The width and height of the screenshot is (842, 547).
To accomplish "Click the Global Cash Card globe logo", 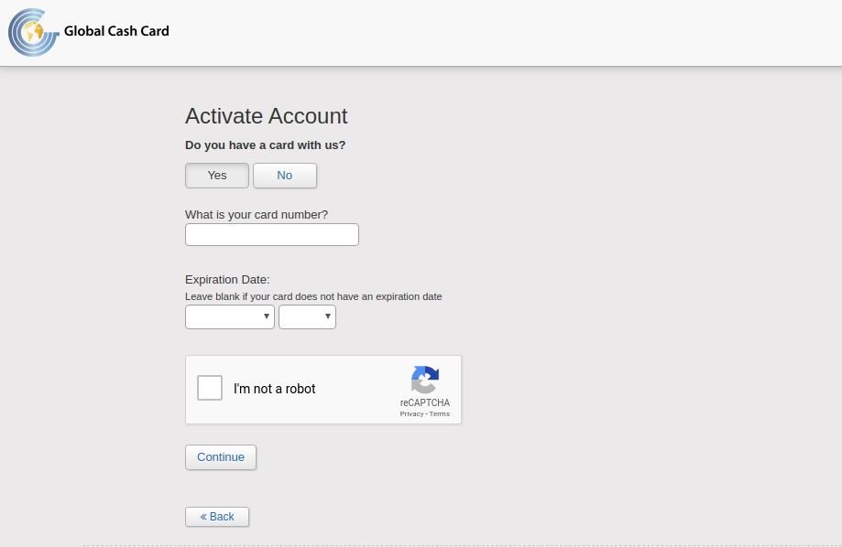I will (x=32, y=32).
